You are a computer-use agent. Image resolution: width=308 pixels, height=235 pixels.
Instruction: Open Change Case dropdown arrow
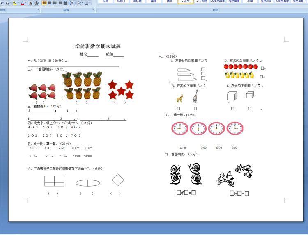tap(10, 3)
